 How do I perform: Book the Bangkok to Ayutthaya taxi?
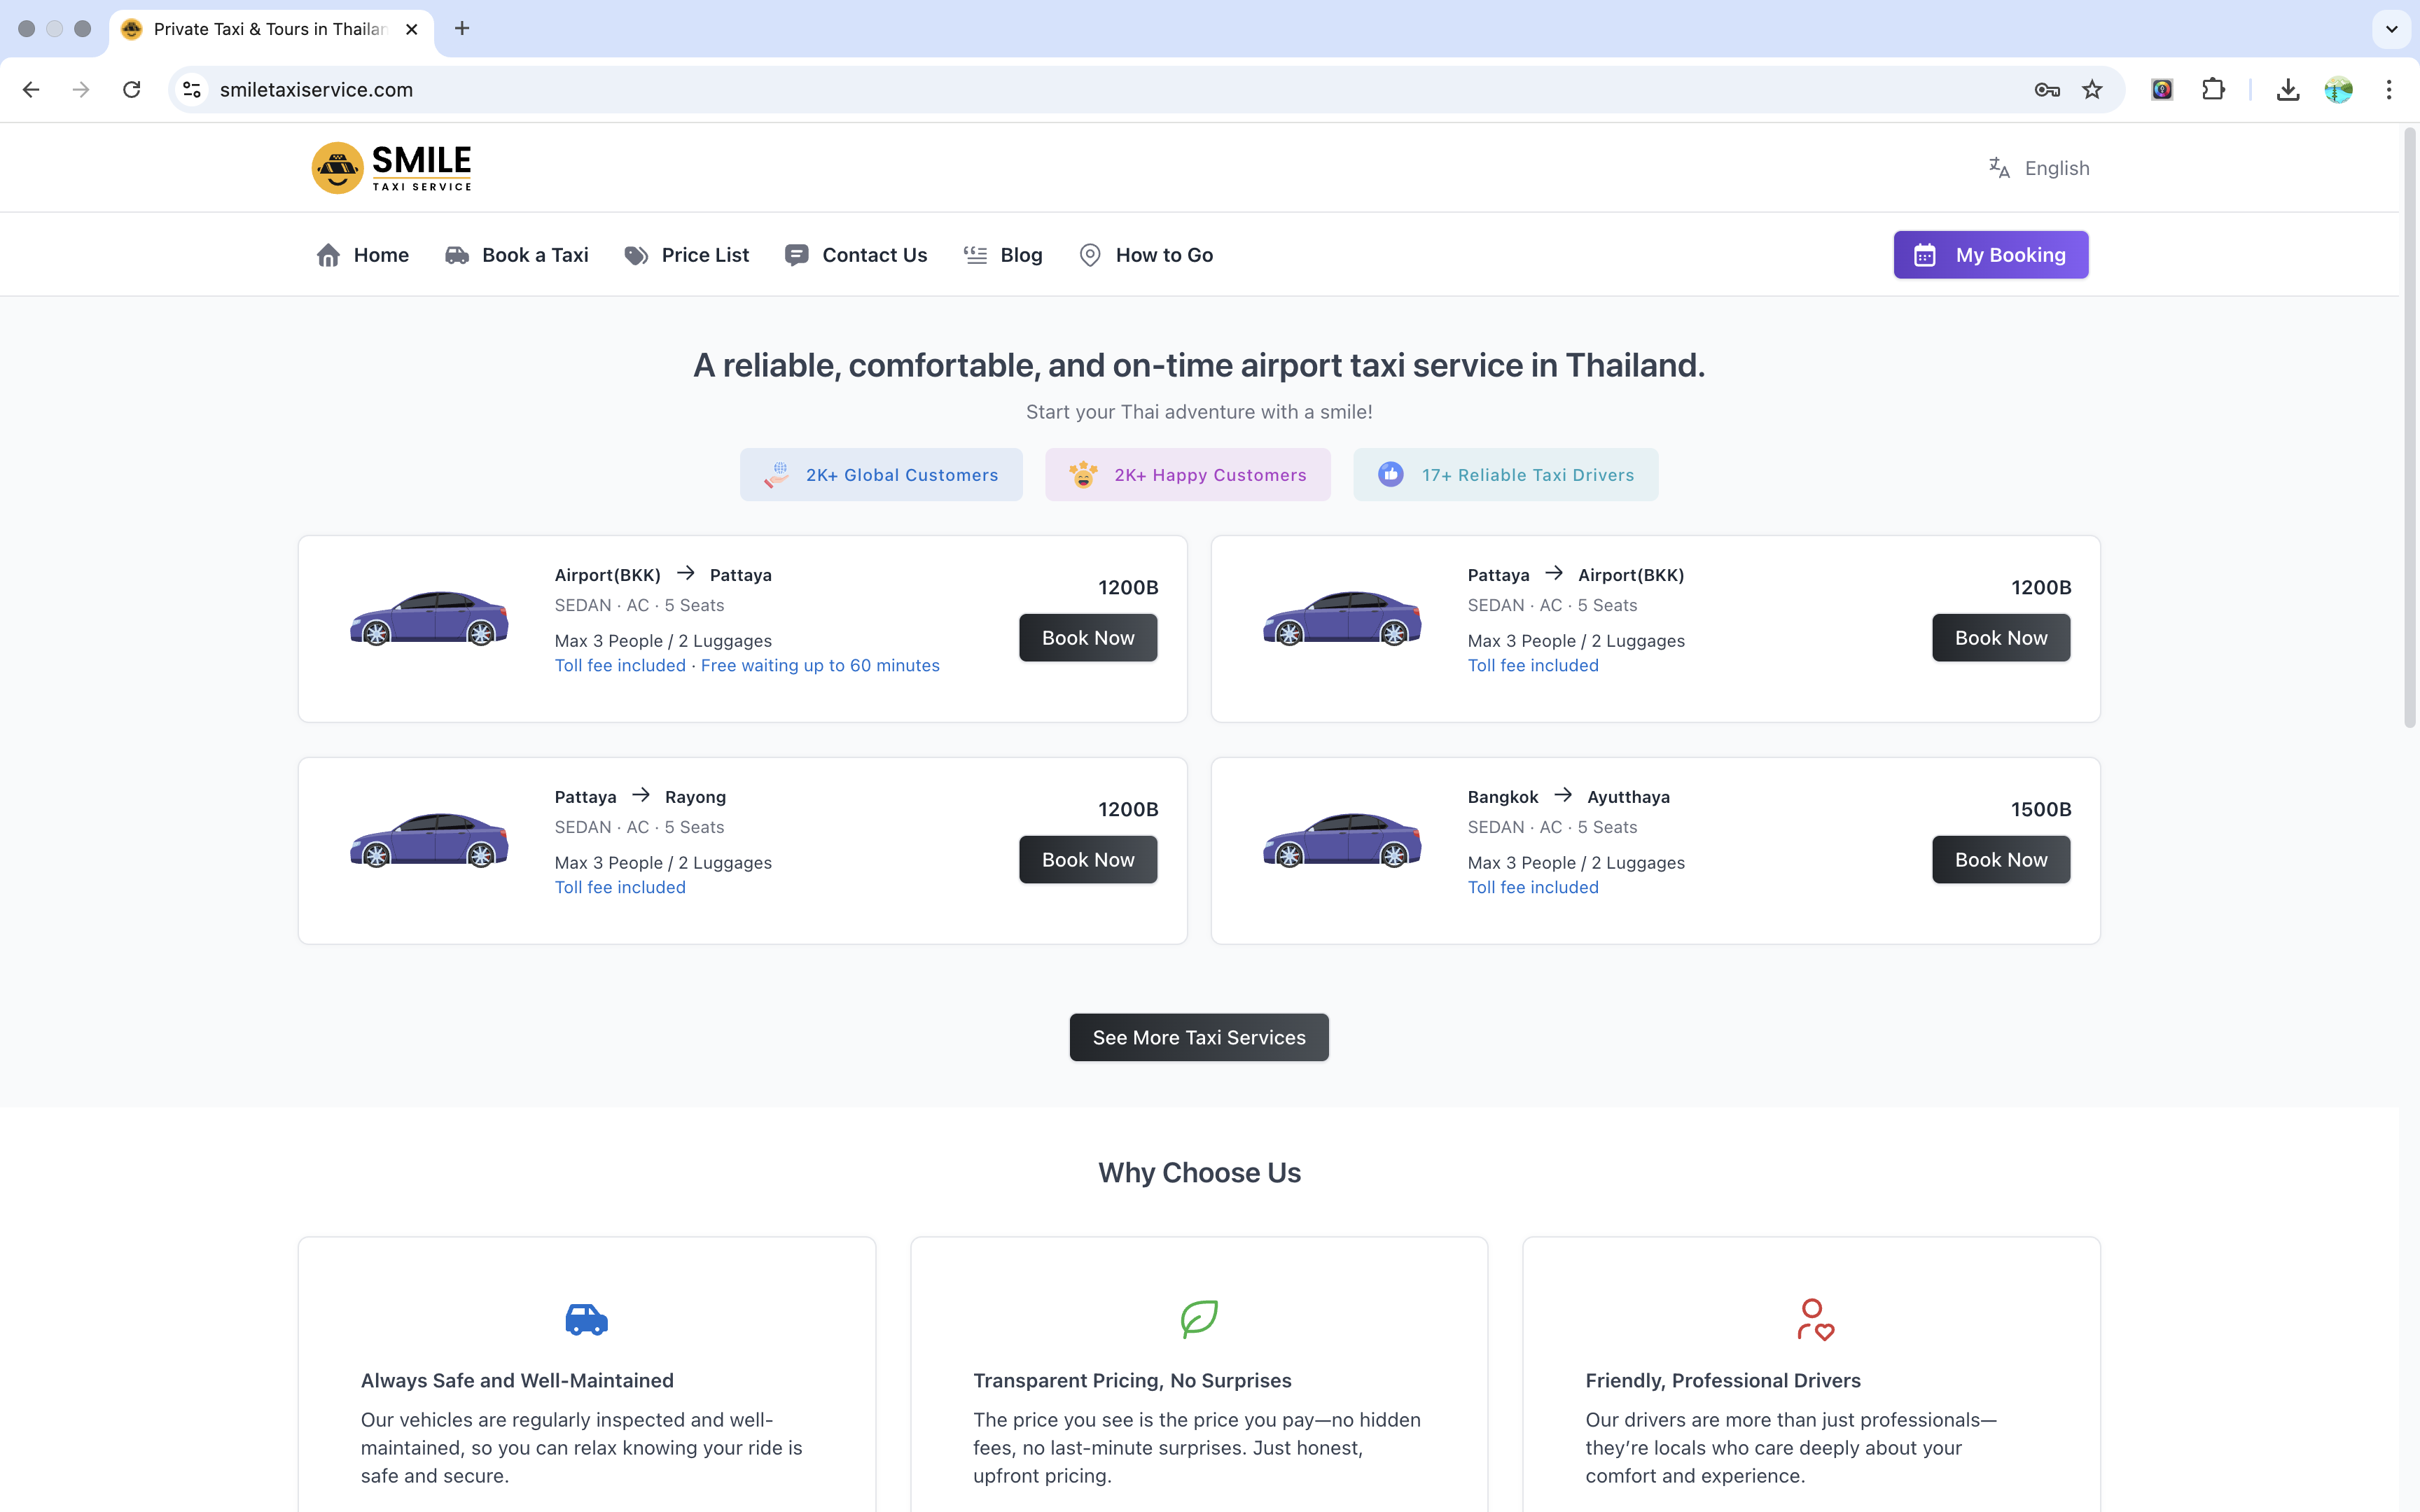coord(2000,860)
